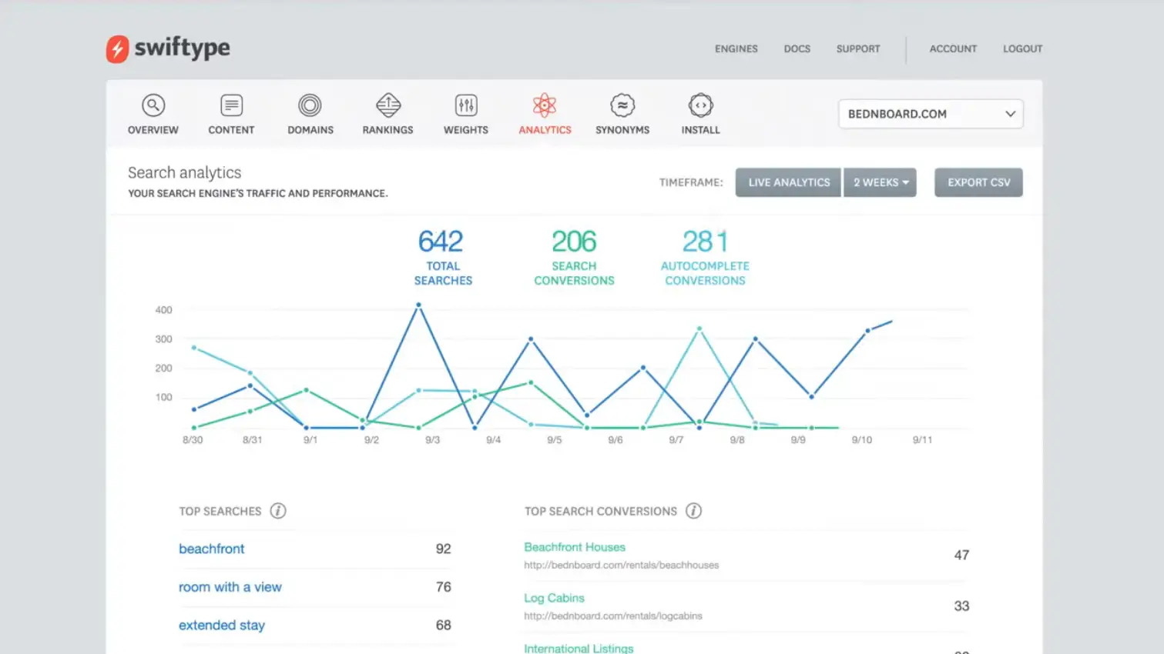Click the count 92 beside beachfront
The width and height of the screenshot is (1164, 654).
tap(443, 549)
